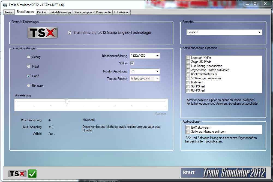Open the Lokalisation tab
This screenshot has width=273, height=182.
click(x=122, y=12)
